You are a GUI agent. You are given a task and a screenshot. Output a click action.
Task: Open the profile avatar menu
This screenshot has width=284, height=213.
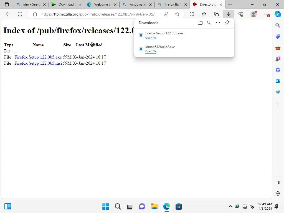tap(253, 14)
